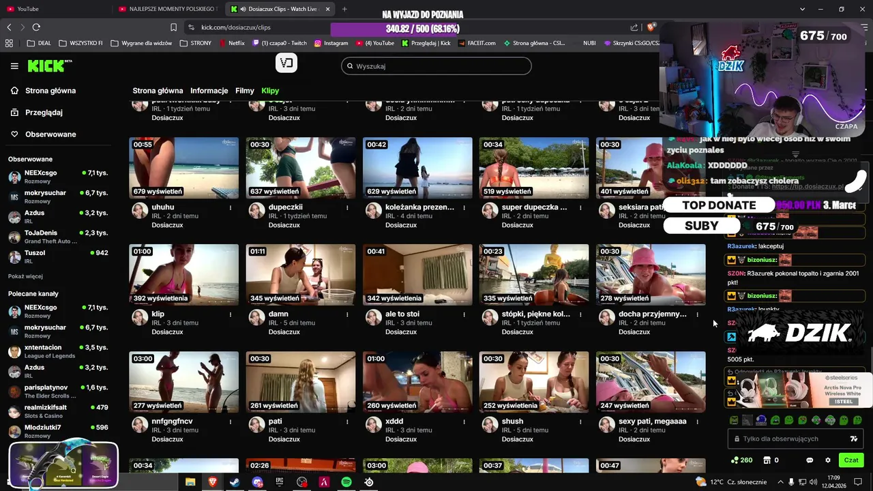The width and height of the screenshot is (873, 491).
Task: Open options menu for clip pati
Action: tap(348, 421)
